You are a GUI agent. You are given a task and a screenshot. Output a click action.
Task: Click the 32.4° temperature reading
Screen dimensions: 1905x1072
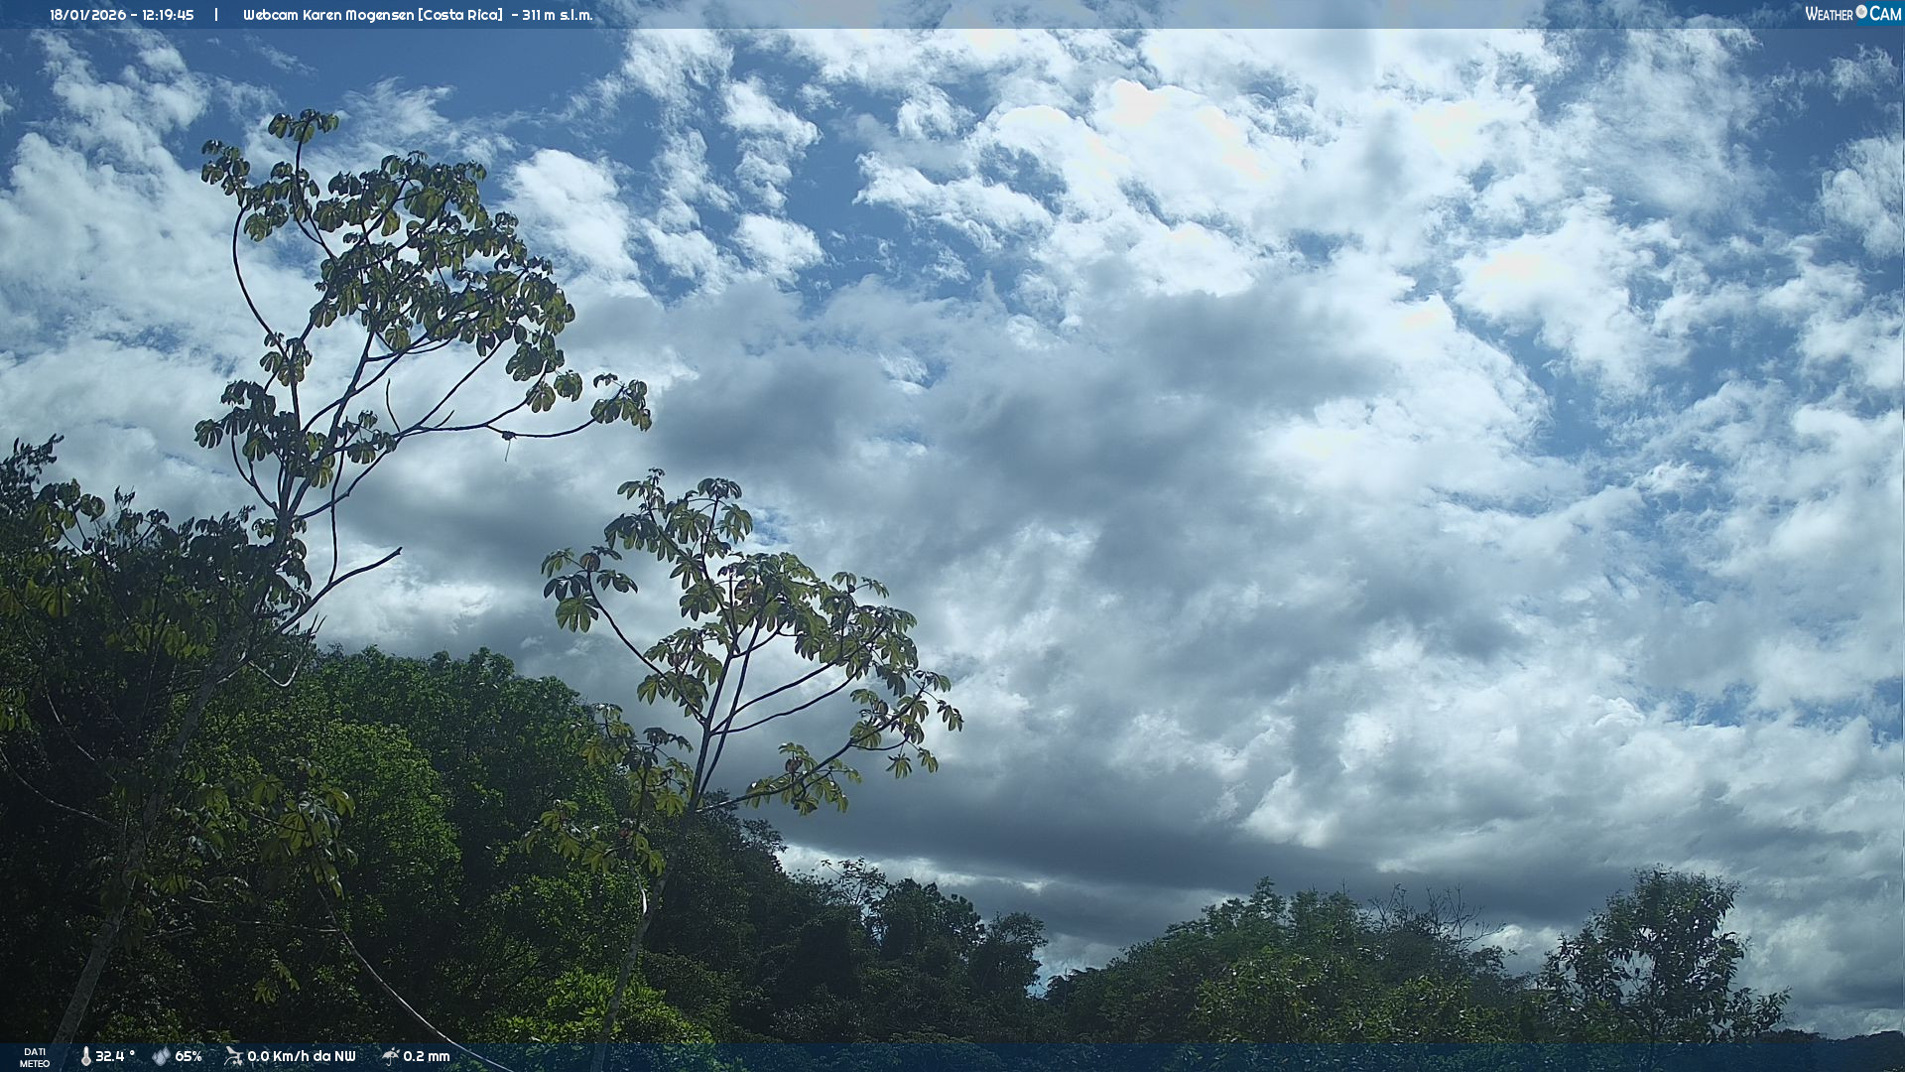114,1056
